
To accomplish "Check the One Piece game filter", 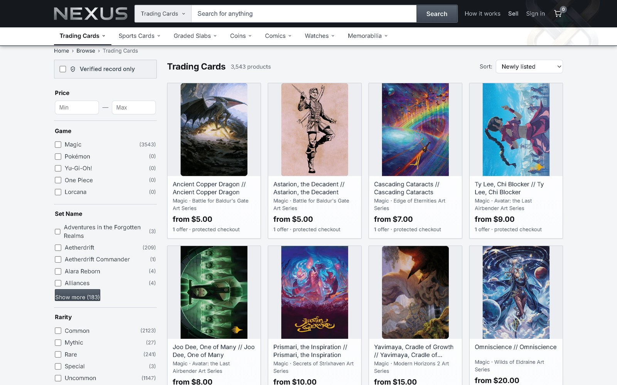I will 58,180.
